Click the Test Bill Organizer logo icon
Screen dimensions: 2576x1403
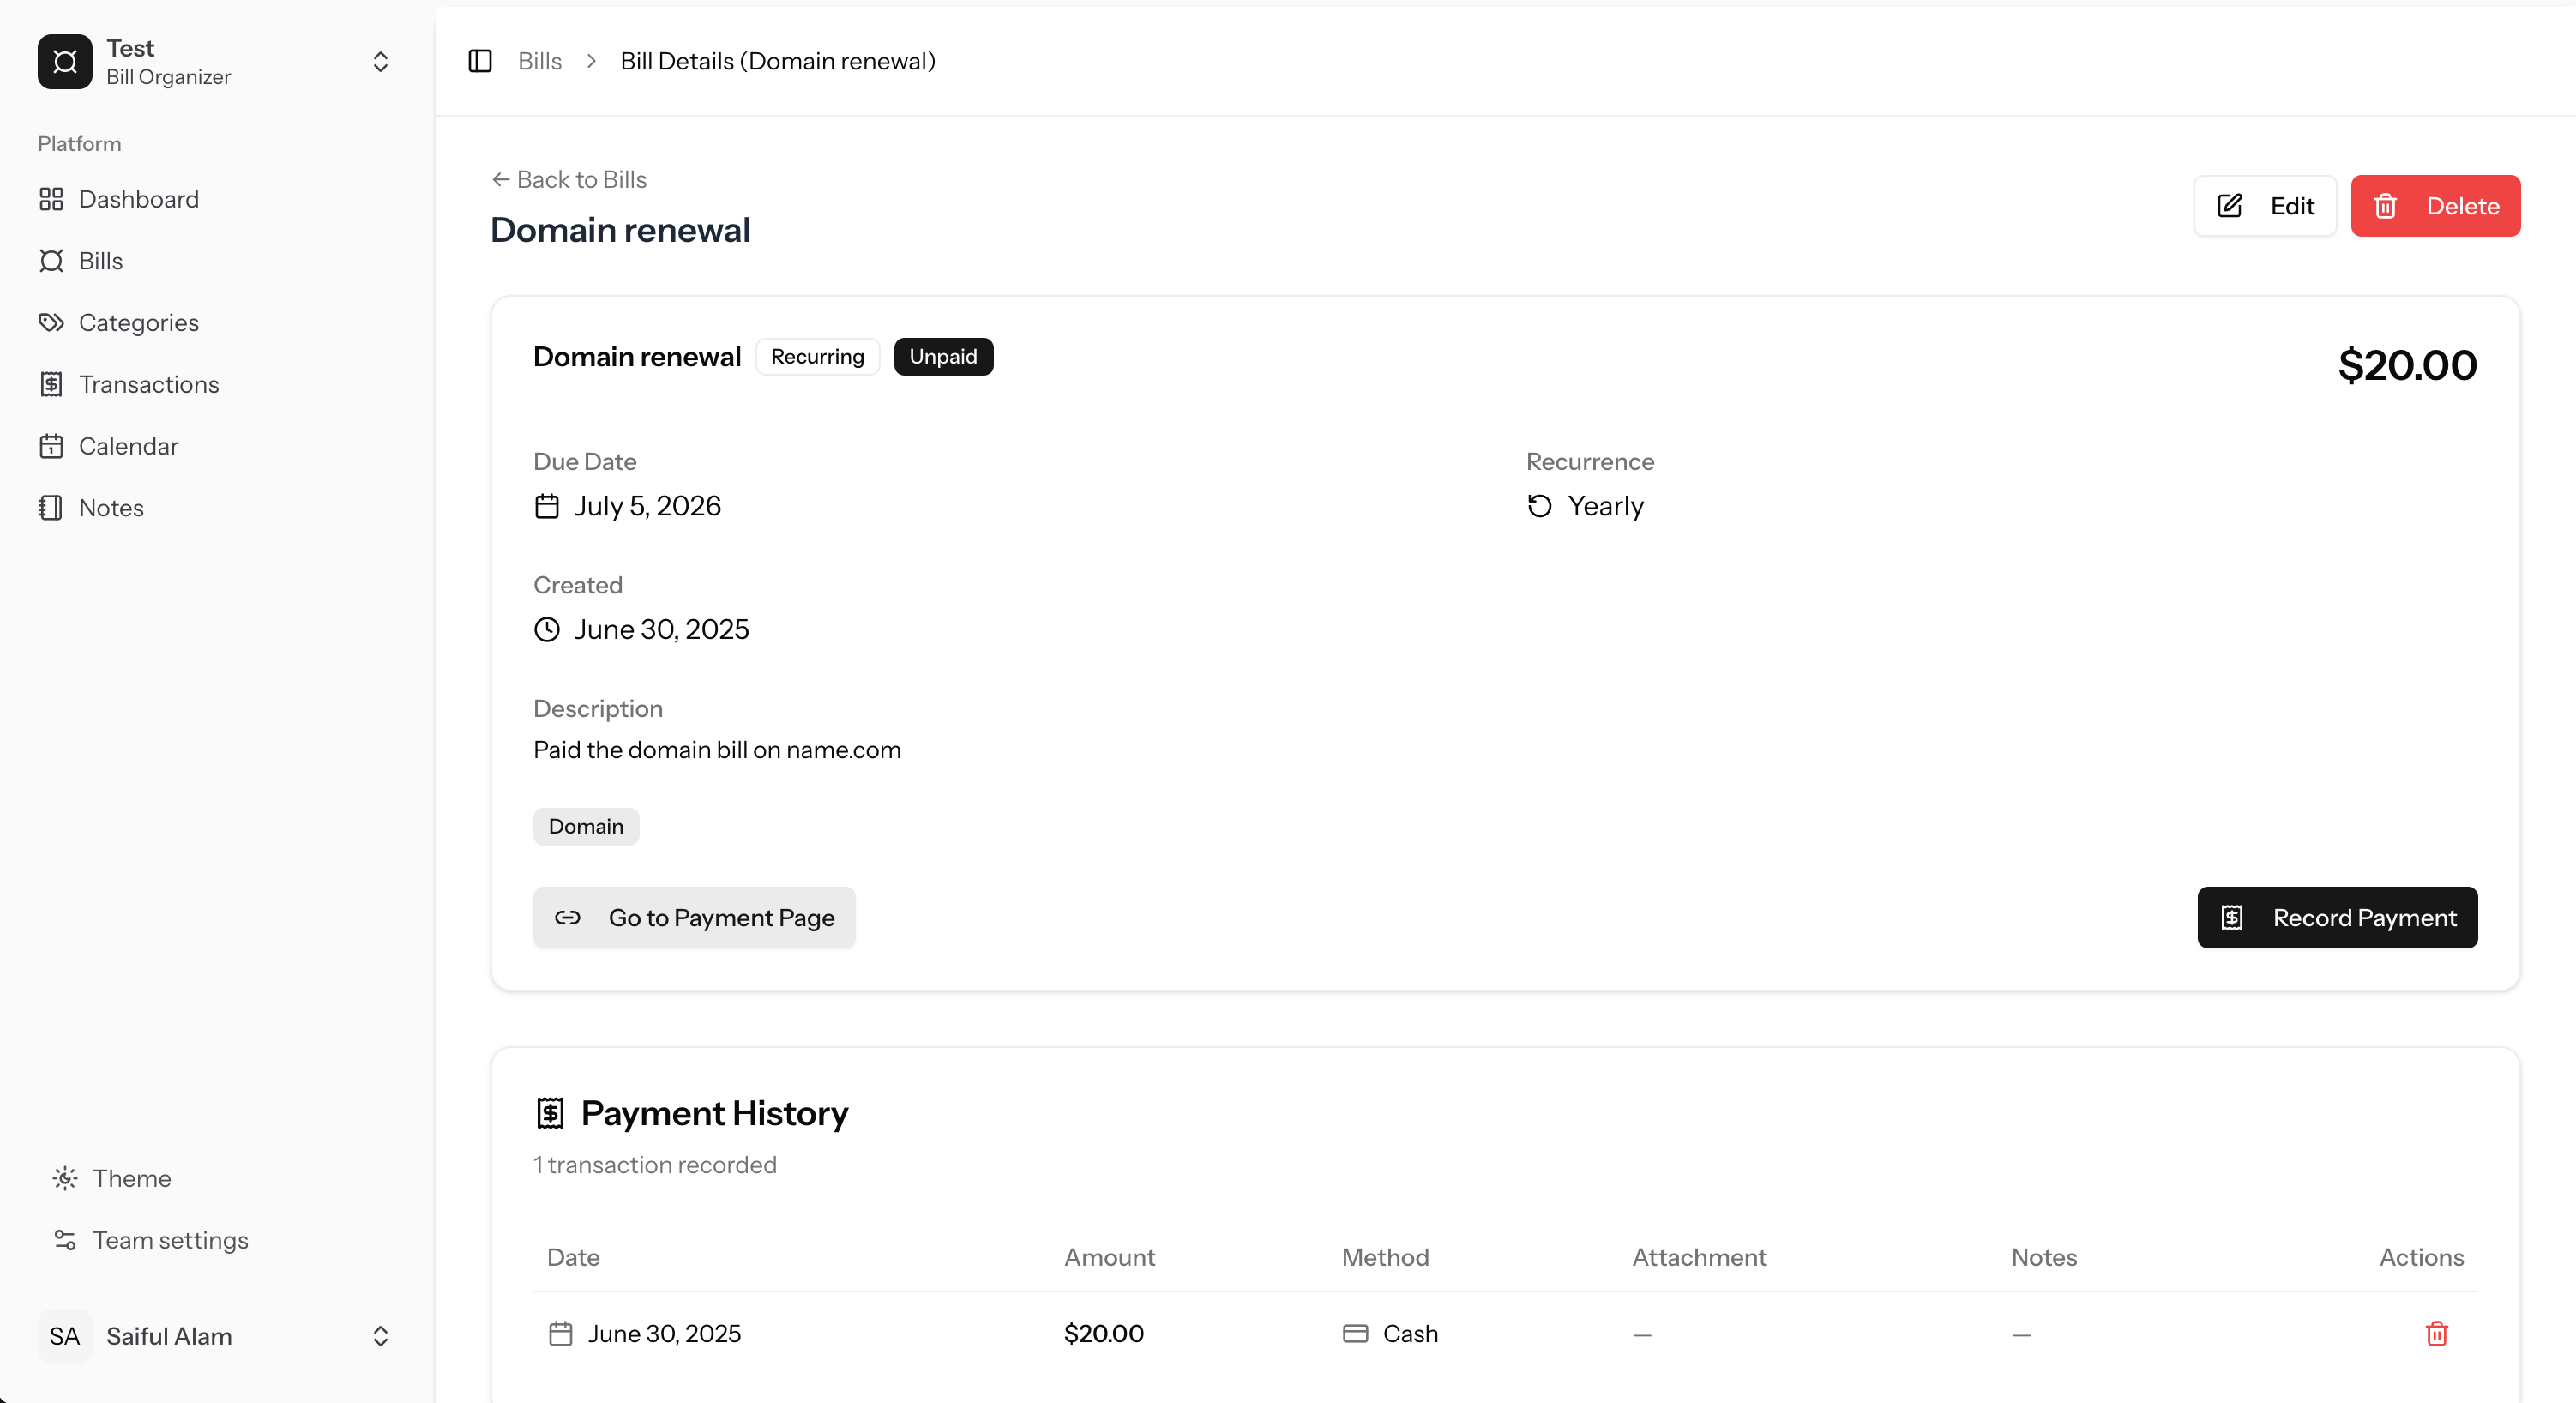(65, 62)
